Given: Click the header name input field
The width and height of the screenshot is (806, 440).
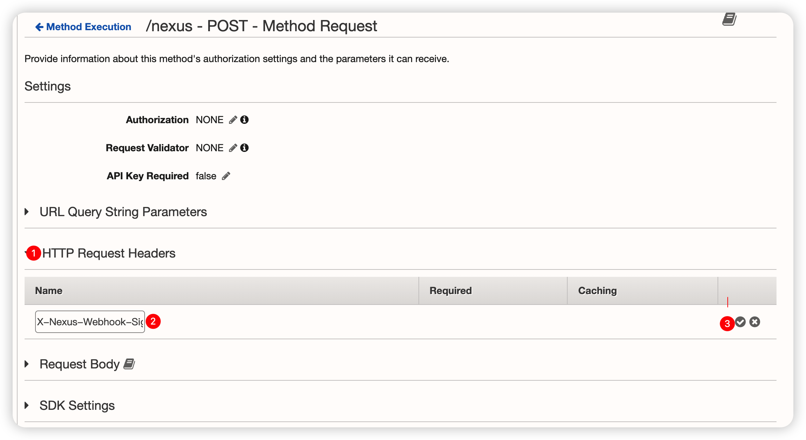Looking at the screenshot, I should pyautogui.click(x=90, y=322).
